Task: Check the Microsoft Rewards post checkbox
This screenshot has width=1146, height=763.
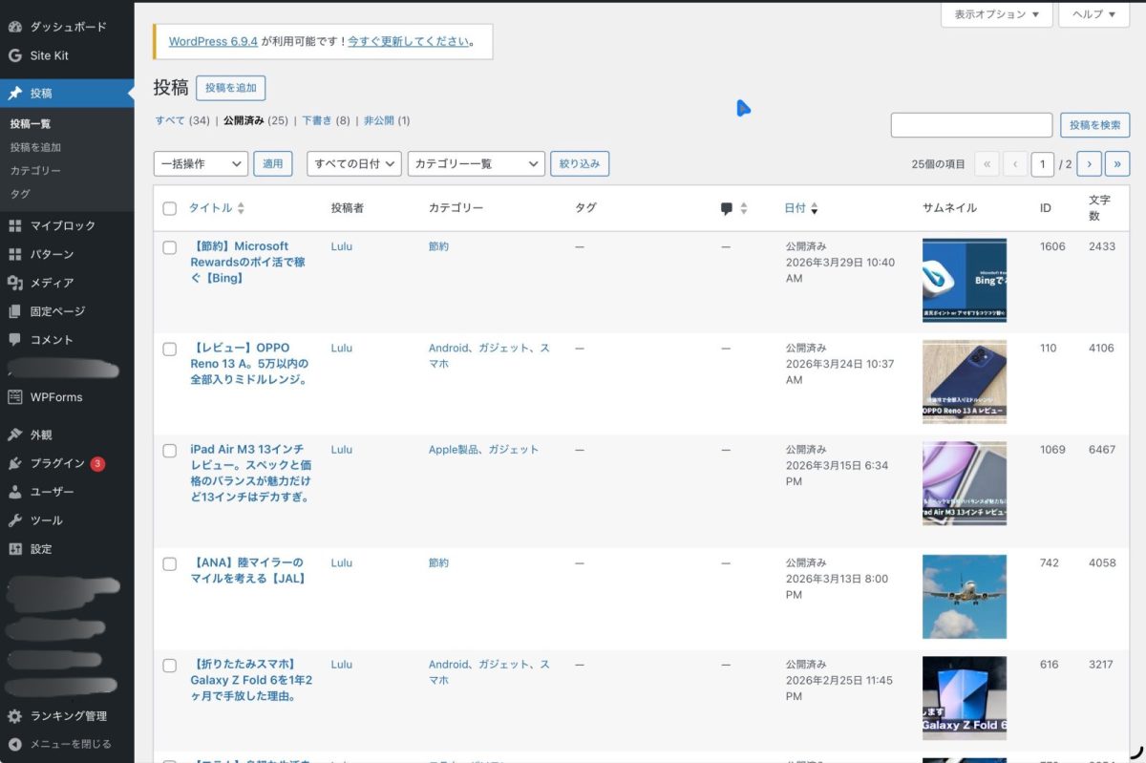Action: [x=170, y=247]
